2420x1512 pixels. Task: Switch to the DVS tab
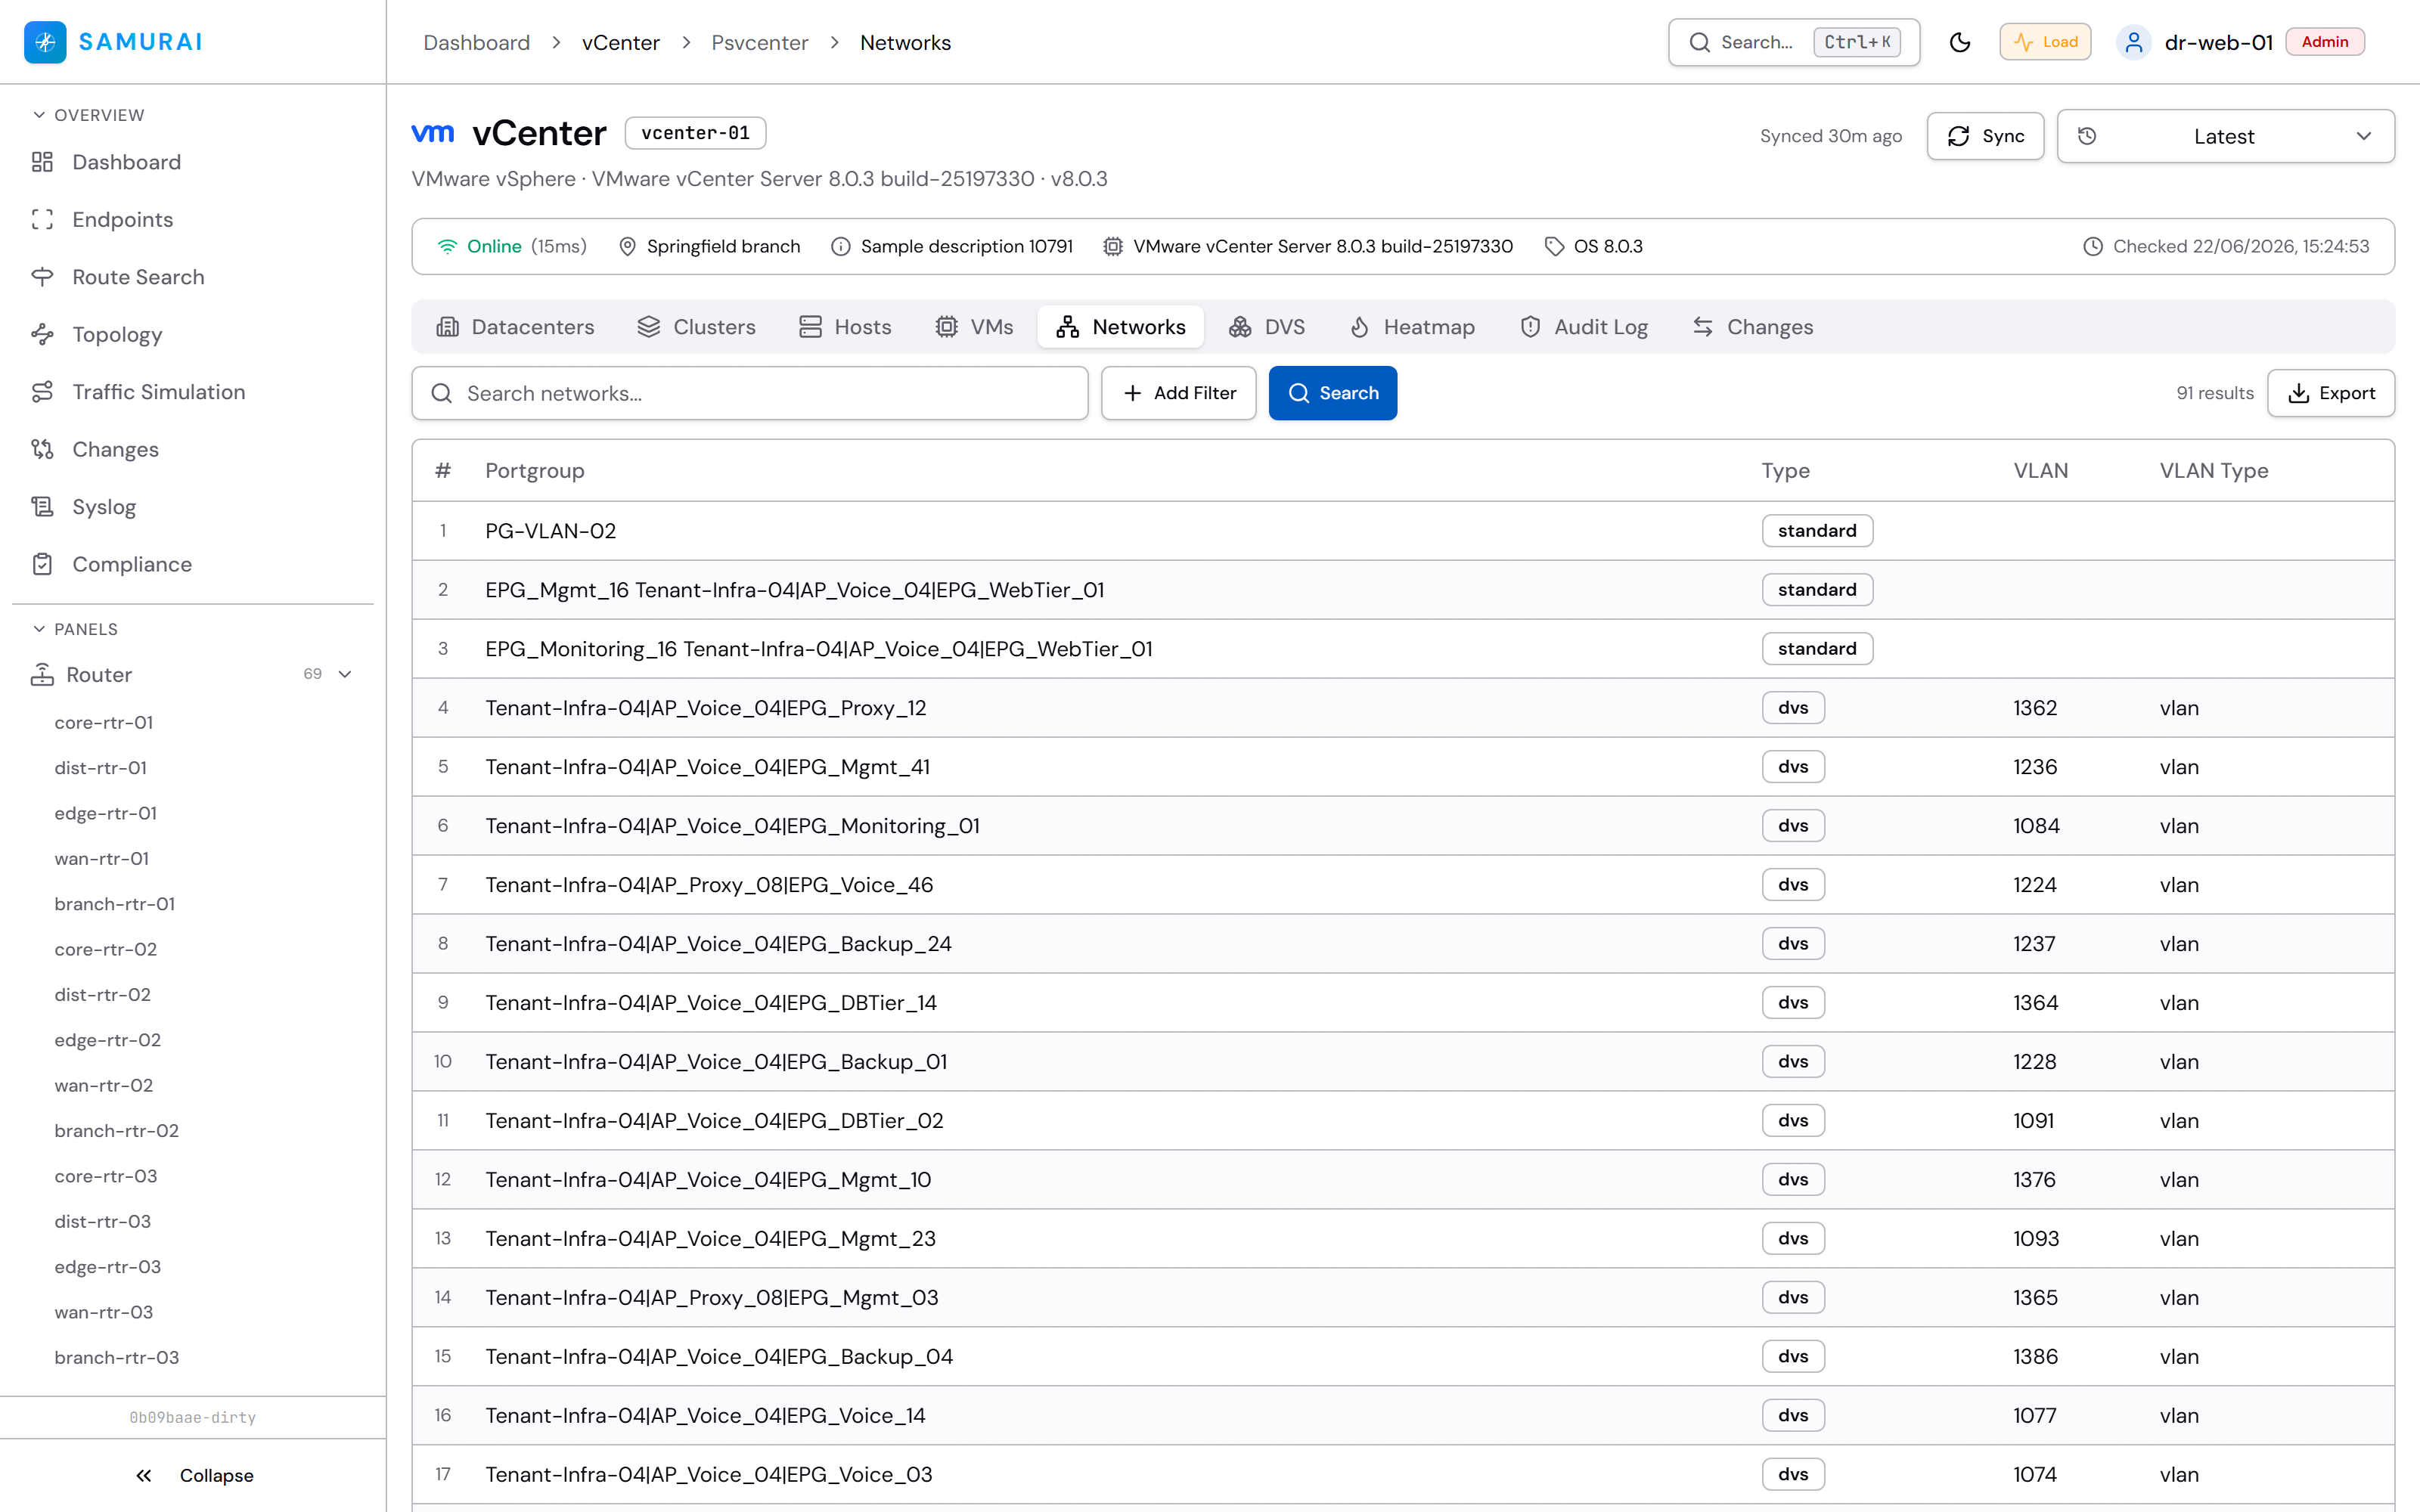[1267, 327]
